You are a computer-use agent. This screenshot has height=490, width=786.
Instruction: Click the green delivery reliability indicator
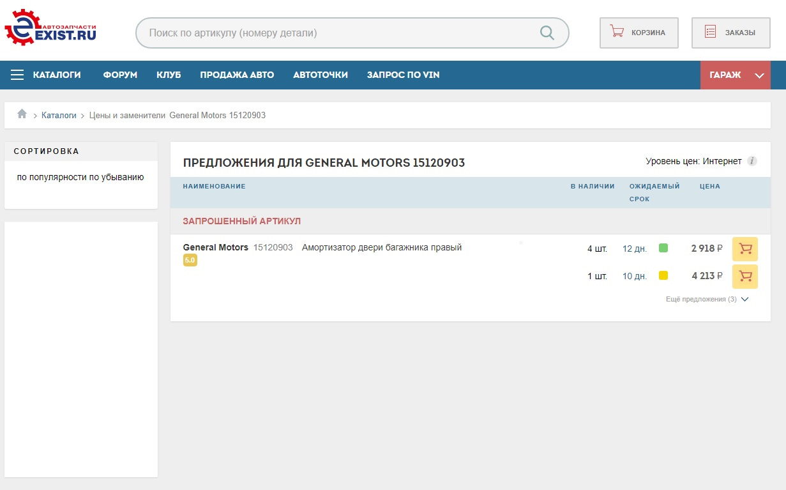663,248
